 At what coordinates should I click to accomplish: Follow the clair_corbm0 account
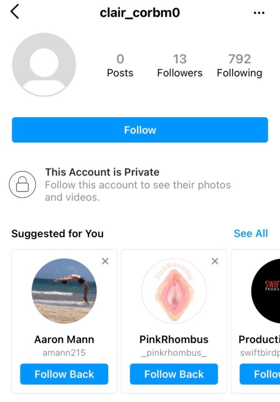coord(140,130)
